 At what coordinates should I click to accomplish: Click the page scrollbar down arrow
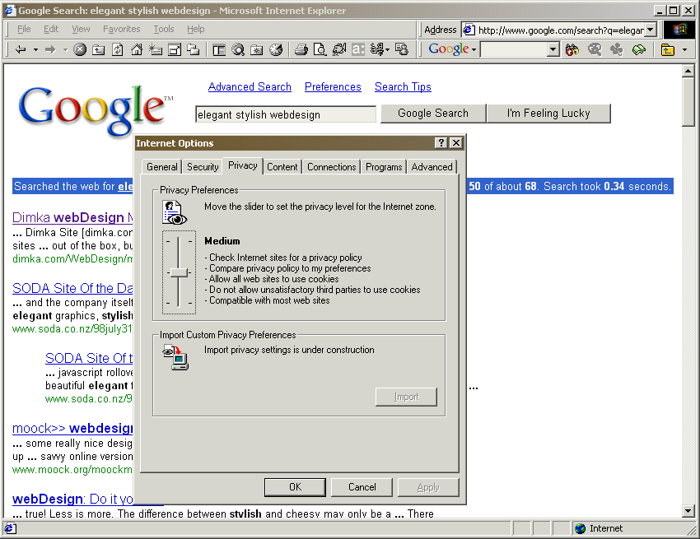pos(688,510)
